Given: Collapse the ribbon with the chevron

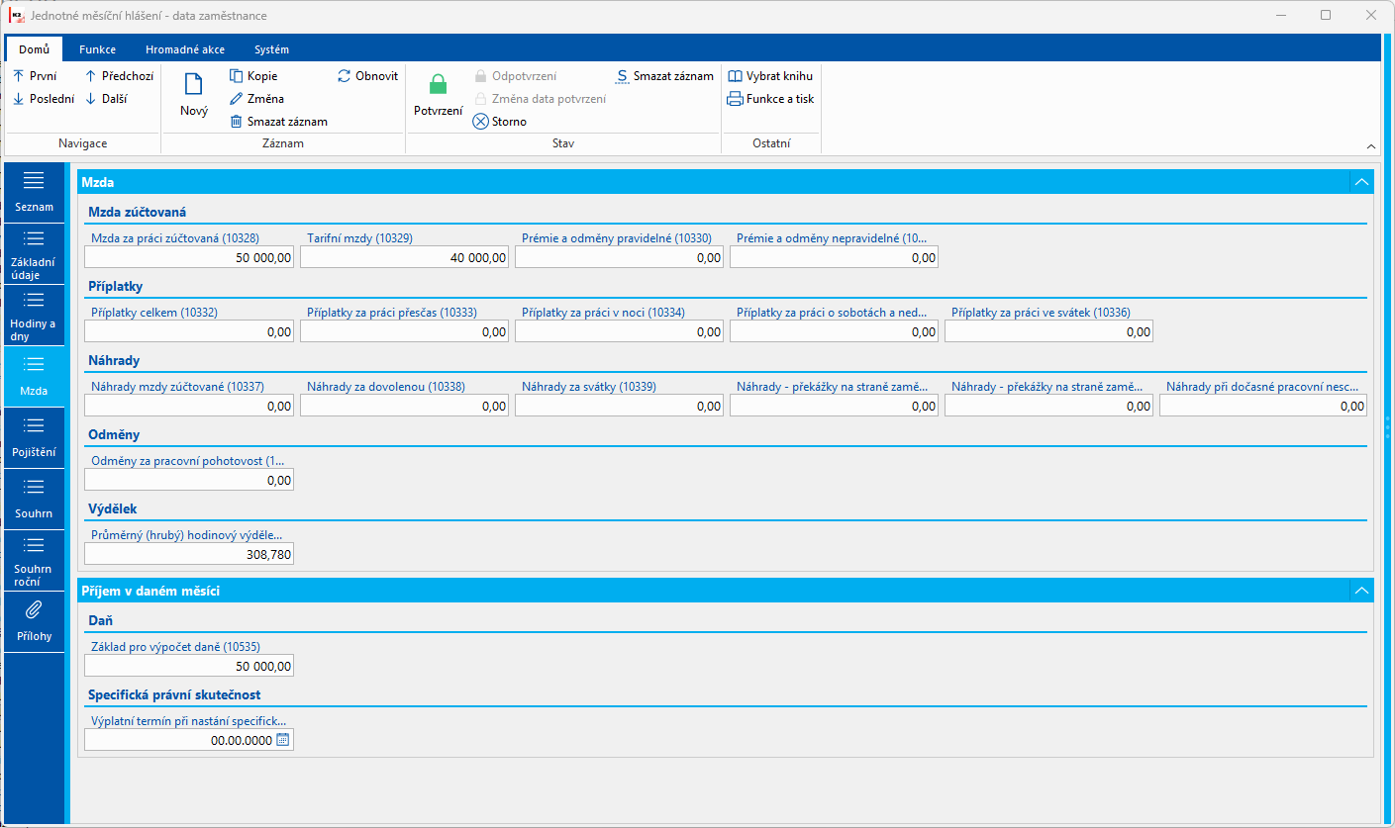Looking at the screenshot, I should [x=1371, y=145].
